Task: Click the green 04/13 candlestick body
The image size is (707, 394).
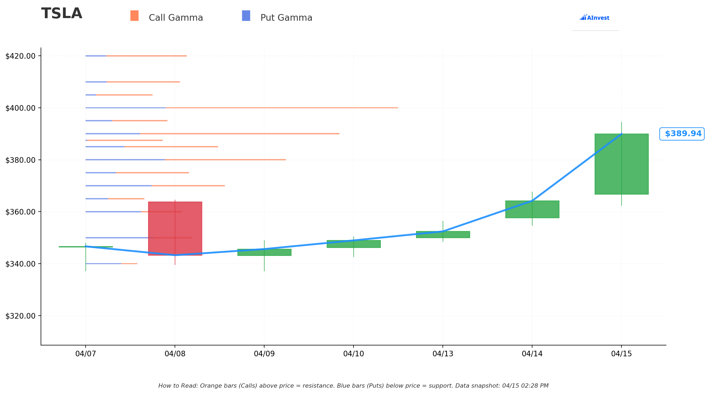Action: coord(443,234)
